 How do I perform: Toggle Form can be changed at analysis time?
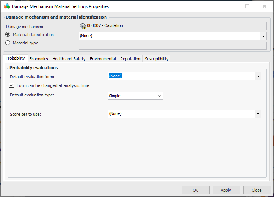coord(12,85)
